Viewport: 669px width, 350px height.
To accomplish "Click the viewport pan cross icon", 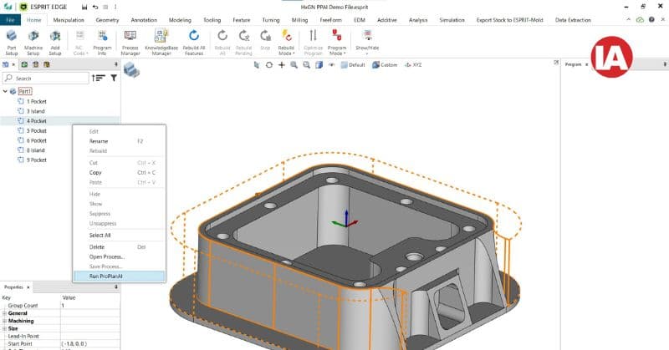I will (282, 65).
